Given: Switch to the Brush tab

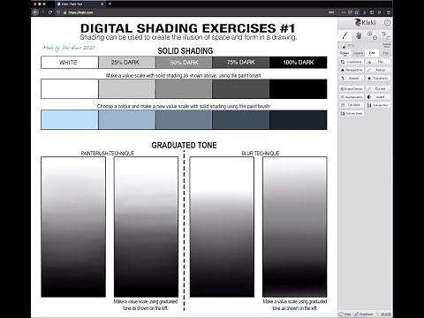Looking at the screenshot, I should [344, 53].
